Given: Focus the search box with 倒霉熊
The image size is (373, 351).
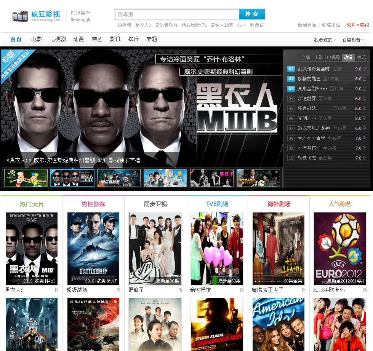Looking at the screenshot, I should 177,14.
